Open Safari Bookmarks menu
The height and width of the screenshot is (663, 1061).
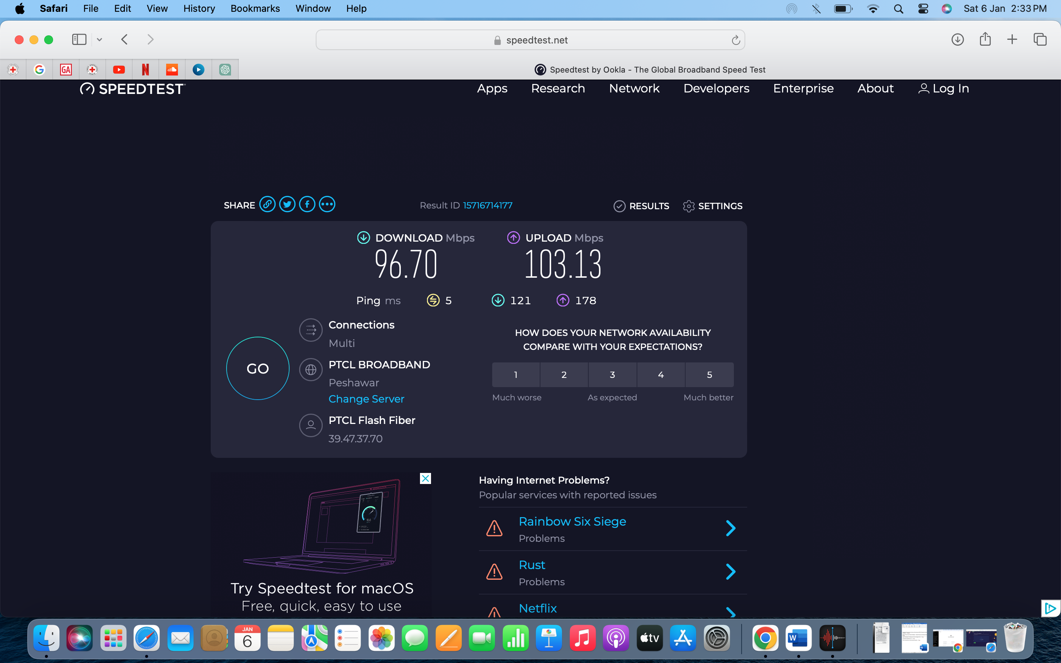255,8
